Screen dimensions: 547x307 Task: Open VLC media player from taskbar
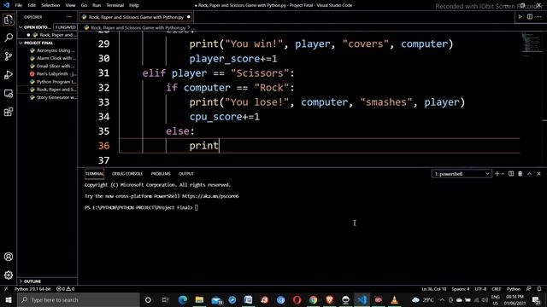(x=395, y=299)
